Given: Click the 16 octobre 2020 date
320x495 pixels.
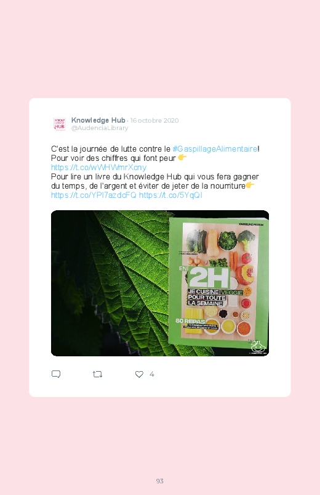Looking at the screenshot, I should coord(154,121).
